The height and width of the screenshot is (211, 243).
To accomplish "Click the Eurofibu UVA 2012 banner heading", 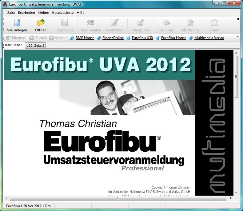I will [101, 65].
